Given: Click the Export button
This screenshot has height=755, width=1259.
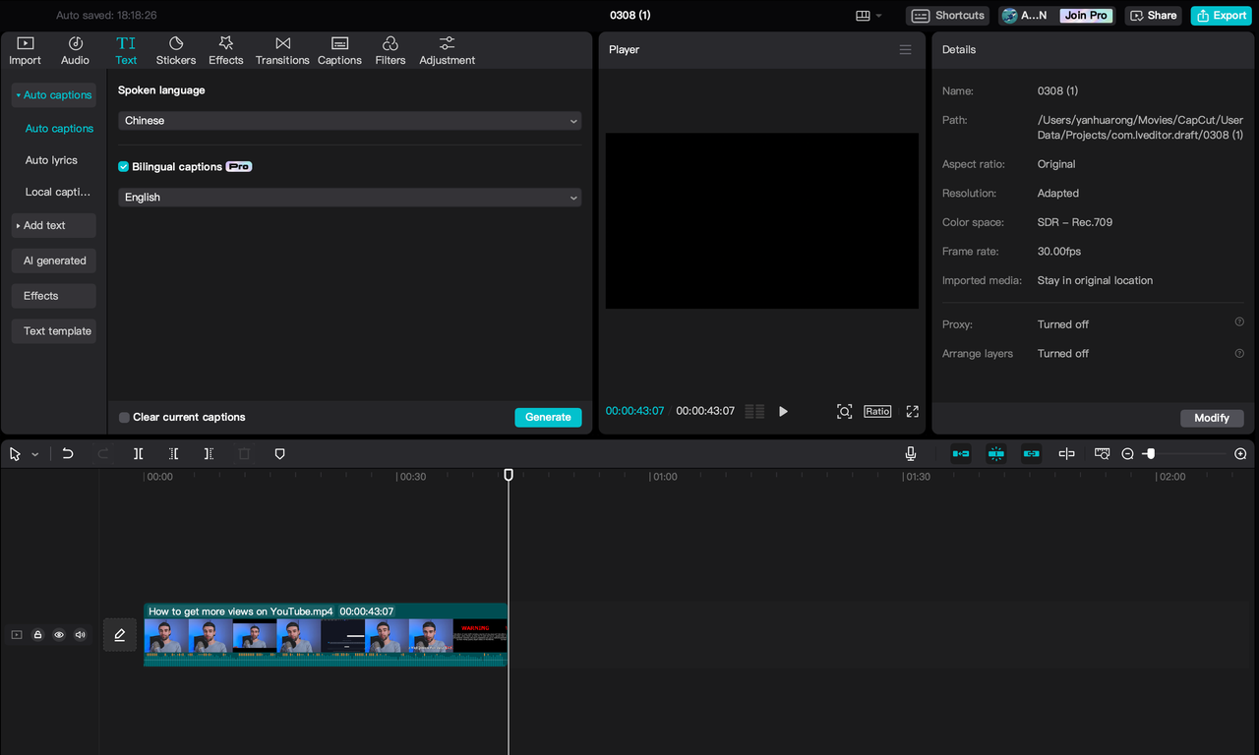Looking at the screenshot, I should coord(1221,15).
